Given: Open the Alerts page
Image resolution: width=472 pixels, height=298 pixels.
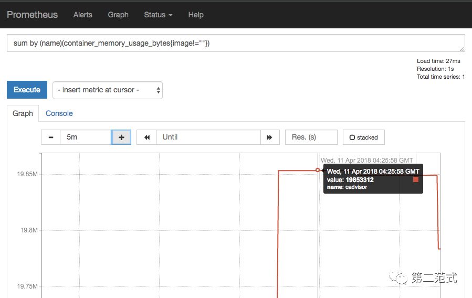Looking at the screenshot, I should 83,15.
